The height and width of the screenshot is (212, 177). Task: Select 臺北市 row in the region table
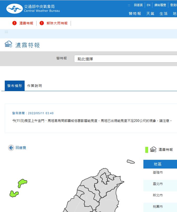[x=158, y=184]
